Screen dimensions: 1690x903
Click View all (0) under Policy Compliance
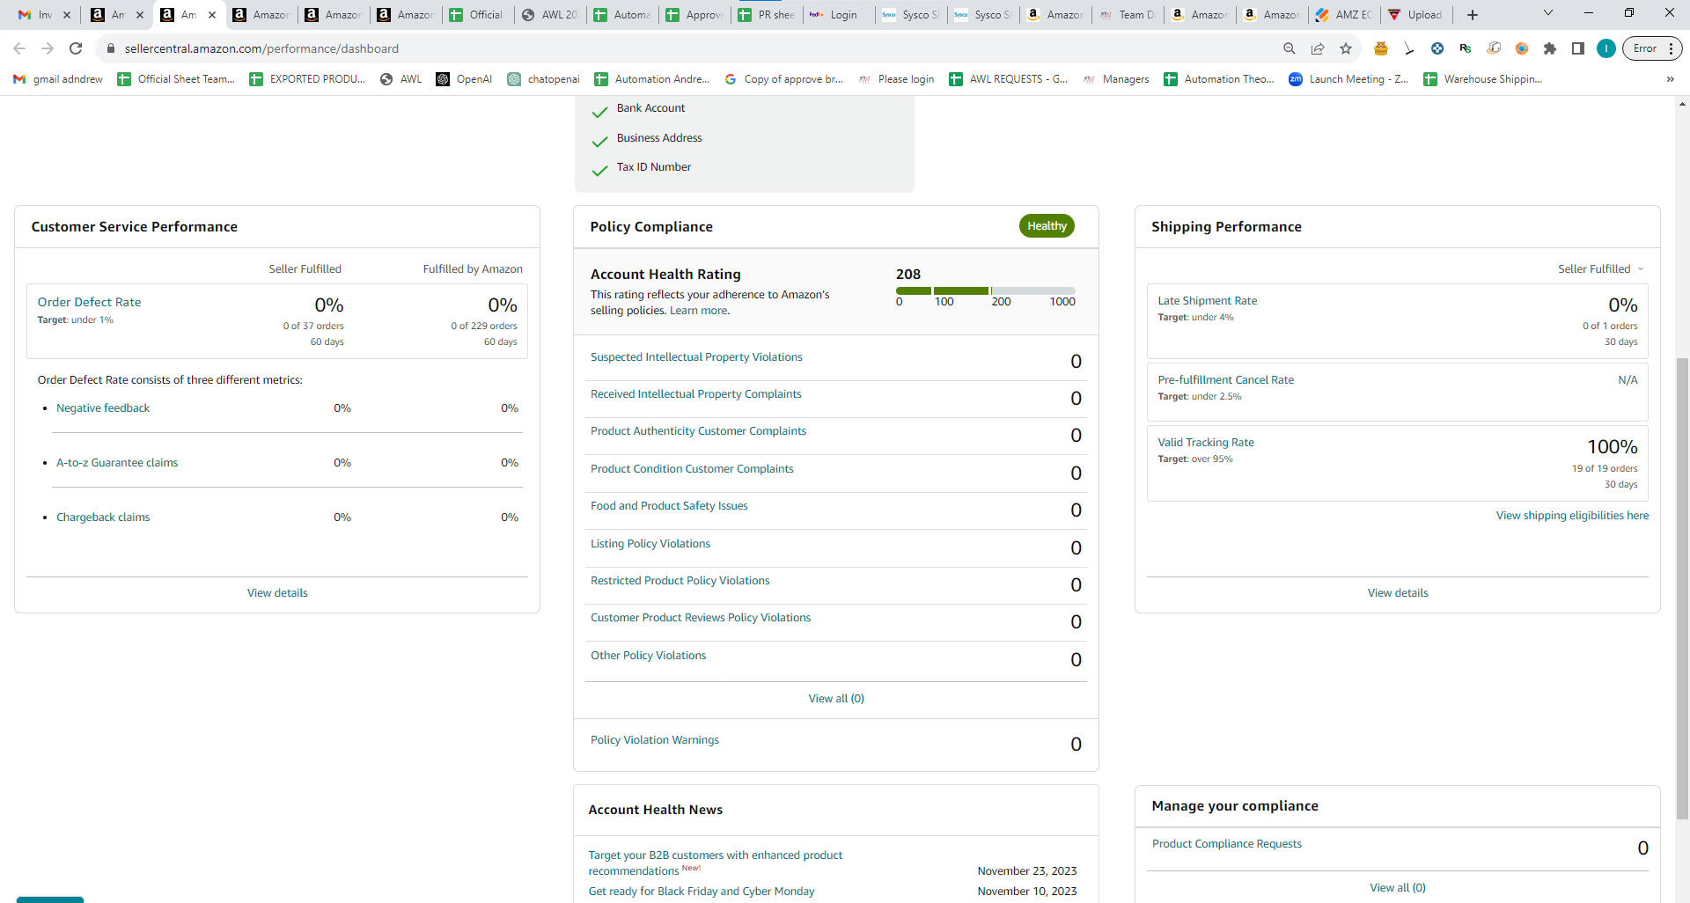coord(836,699)
